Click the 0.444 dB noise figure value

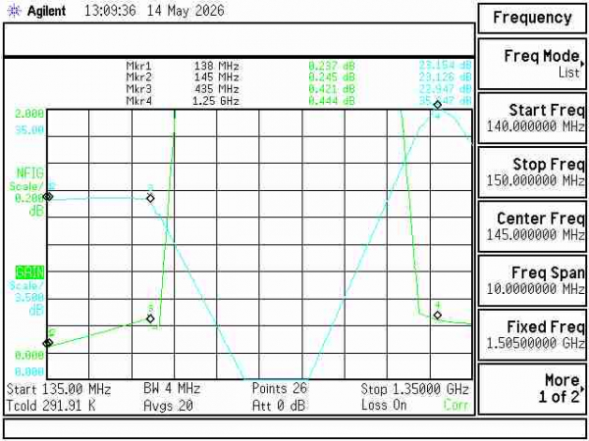[332, 101]
